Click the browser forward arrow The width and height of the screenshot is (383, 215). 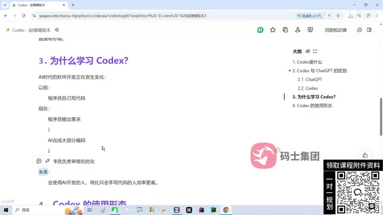click(x=14, y=16)
